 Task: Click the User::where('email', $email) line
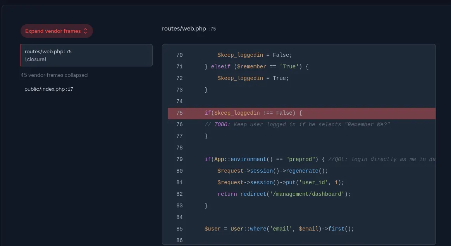pyautogui.click(x=279, y=229)
